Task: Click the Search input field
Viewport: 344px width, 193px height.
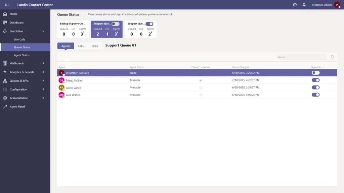Action: 301,57
